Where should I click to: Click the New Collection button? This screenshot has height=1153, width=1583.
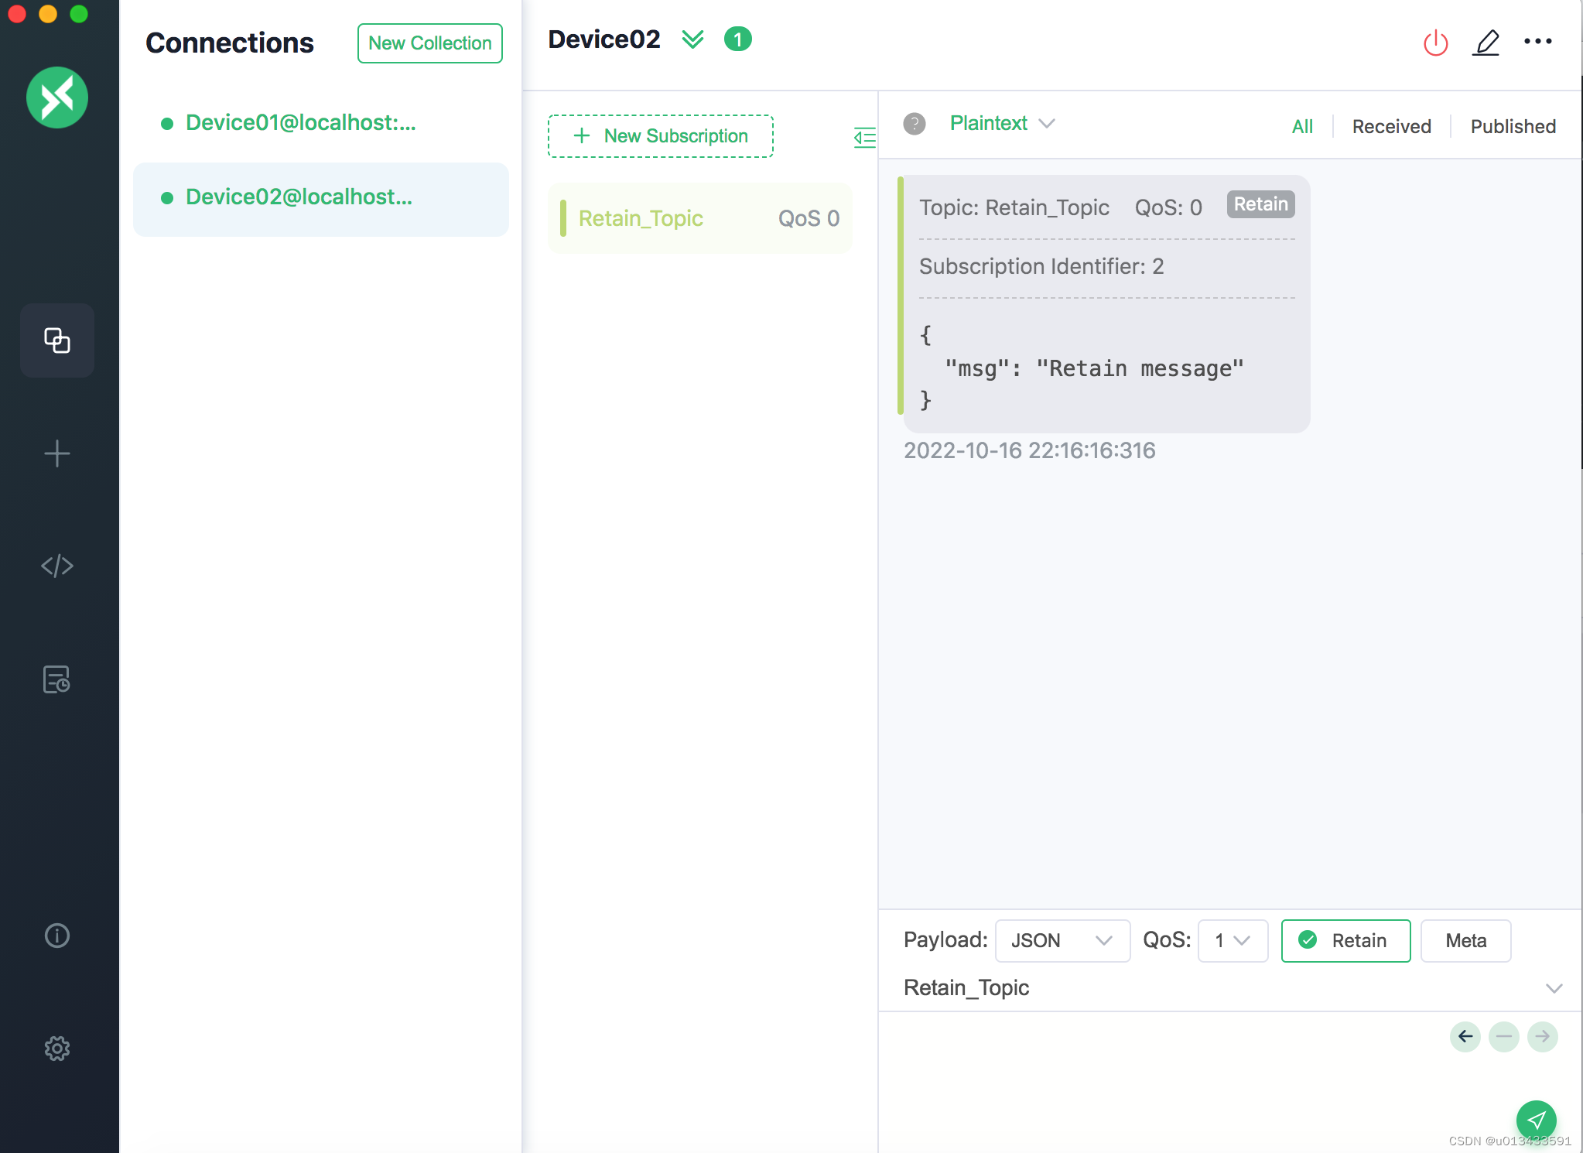(429, 43)
